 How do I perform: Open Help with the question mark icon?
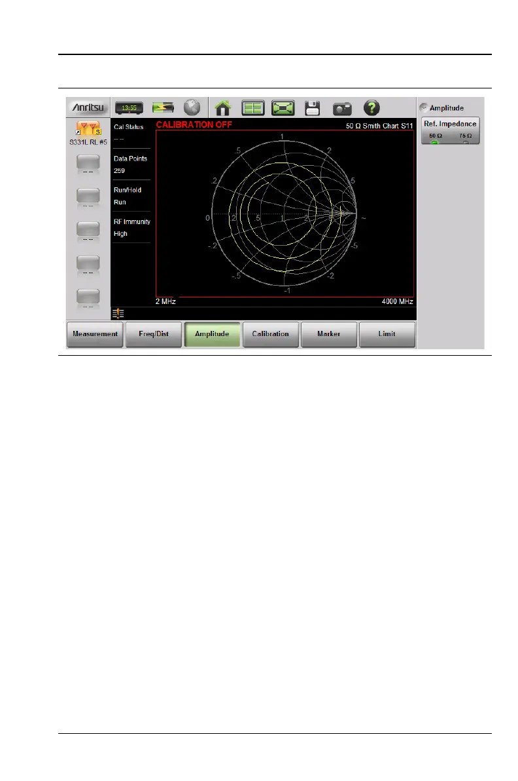point(371,107)
